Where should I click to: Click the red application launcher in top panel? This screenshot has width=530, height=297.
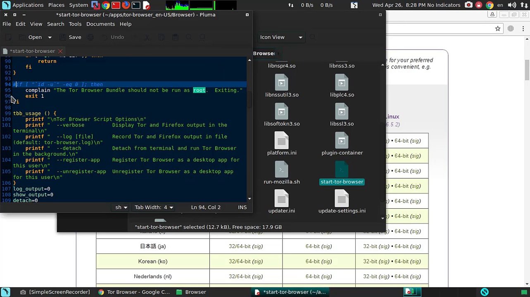(116, 5)
